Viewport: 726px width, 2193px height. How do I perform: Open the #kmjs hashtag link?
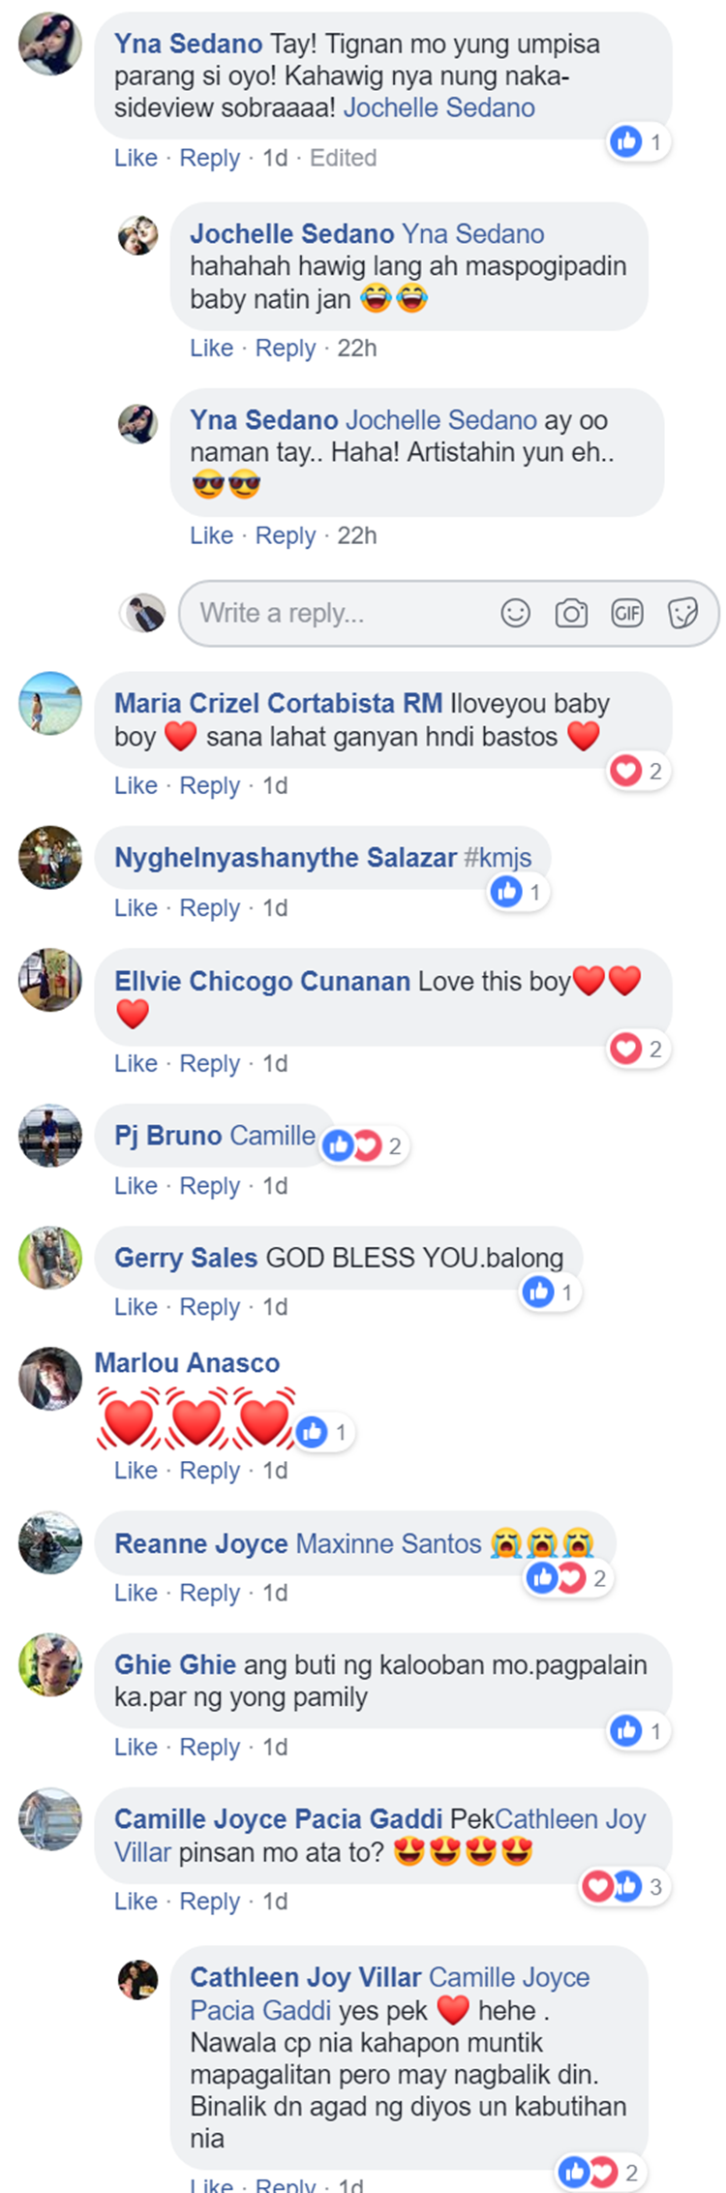tap(498, 858)
